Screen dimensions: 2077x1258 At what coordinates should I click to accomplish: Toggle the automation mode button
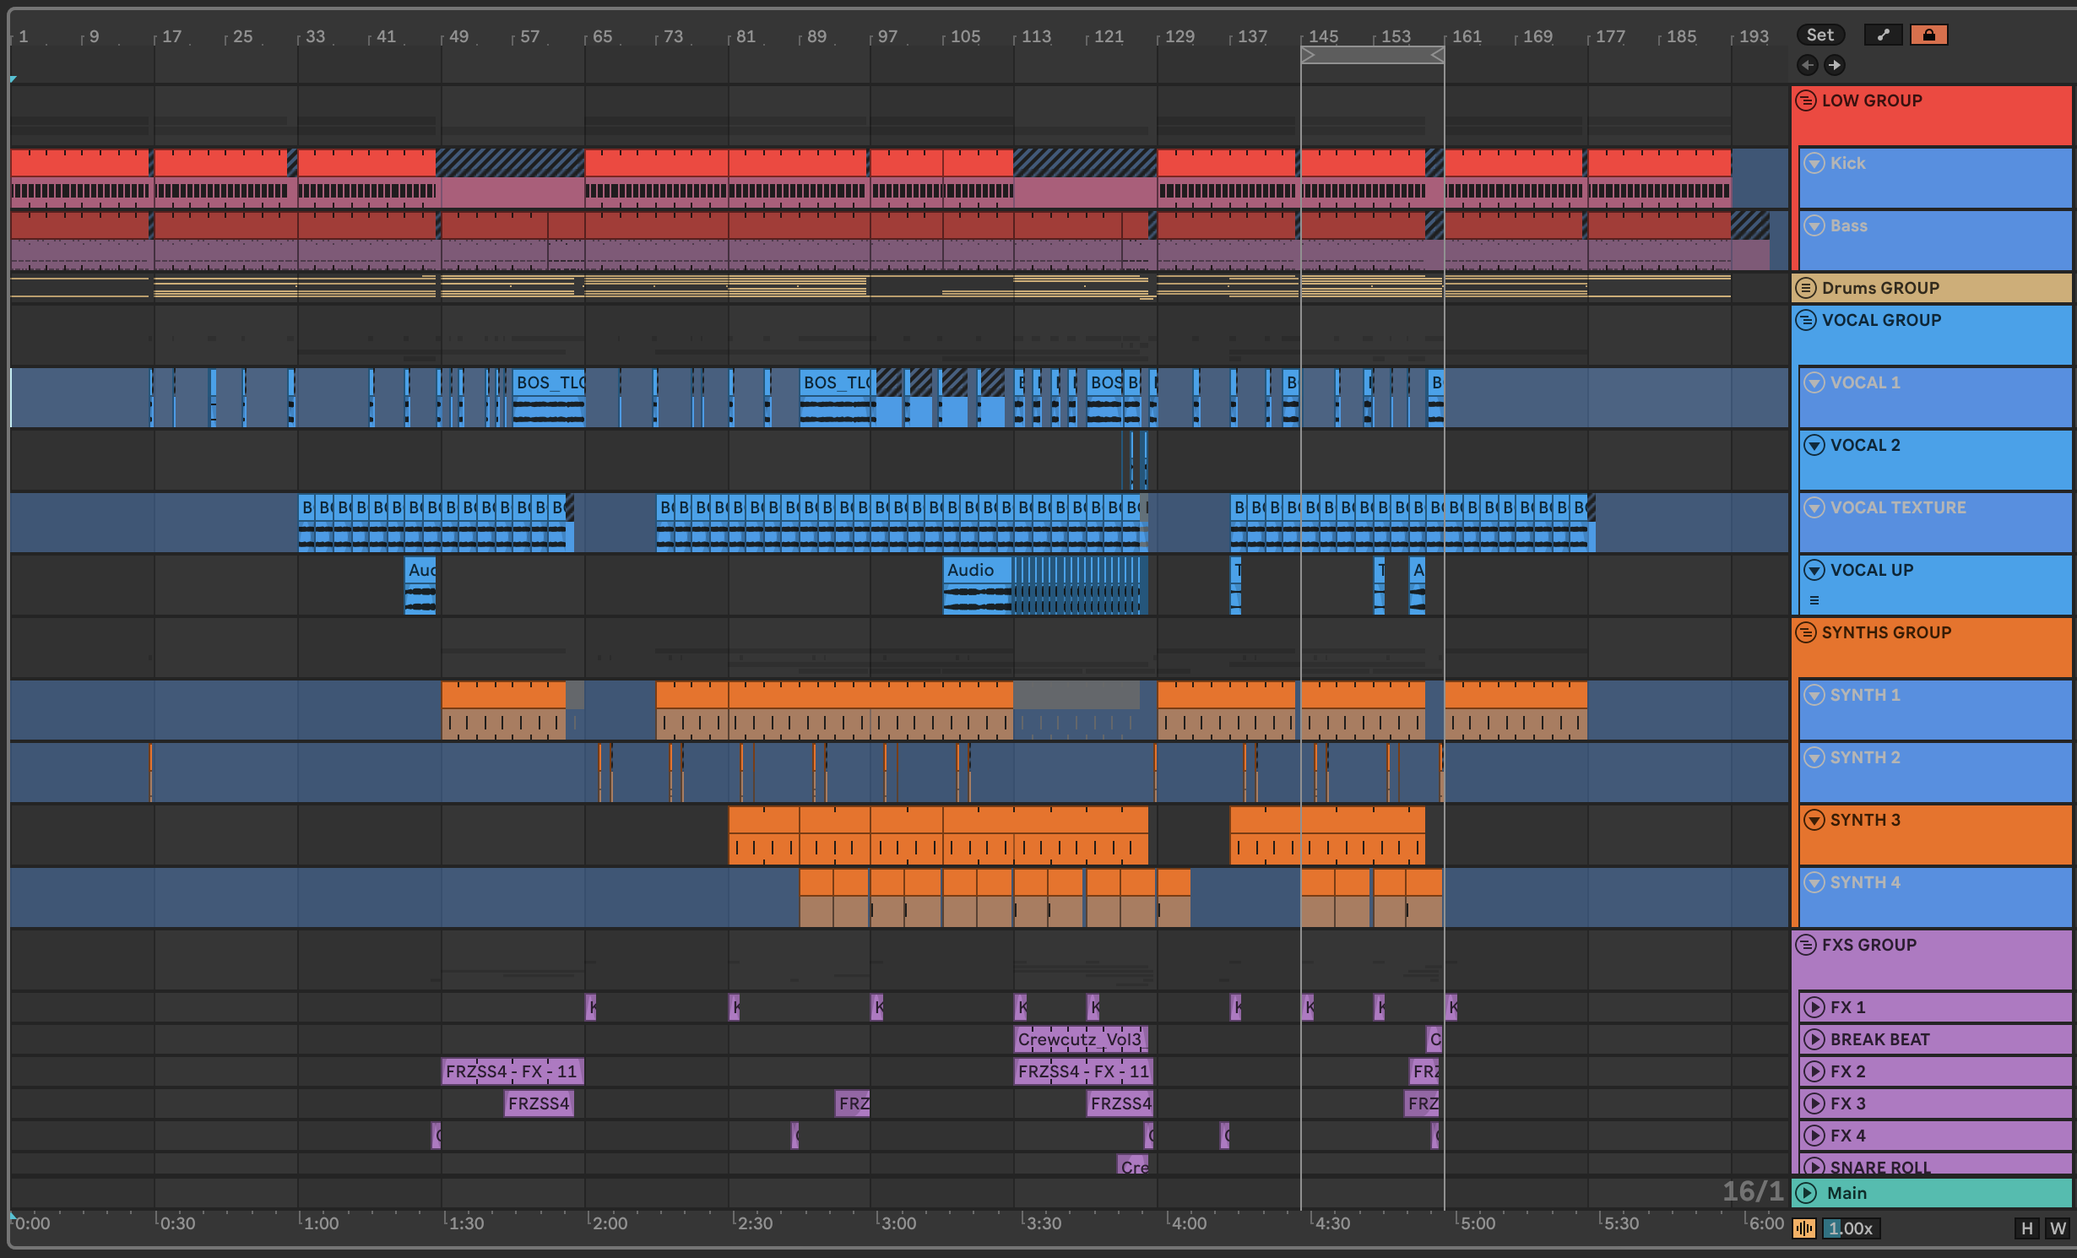(1882, 35)
